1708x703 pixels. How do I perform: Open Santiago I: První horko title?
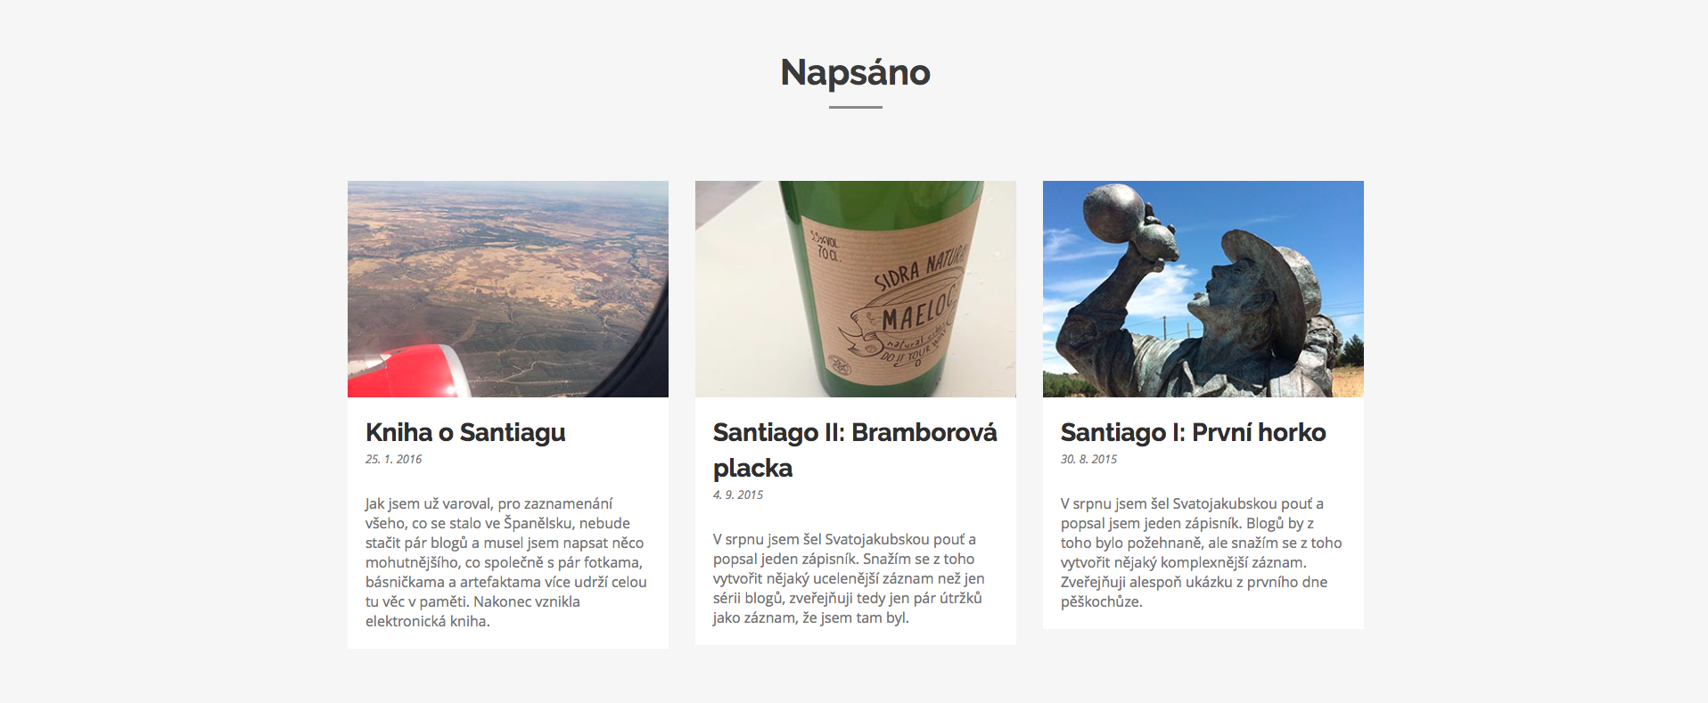[1193, 432]
